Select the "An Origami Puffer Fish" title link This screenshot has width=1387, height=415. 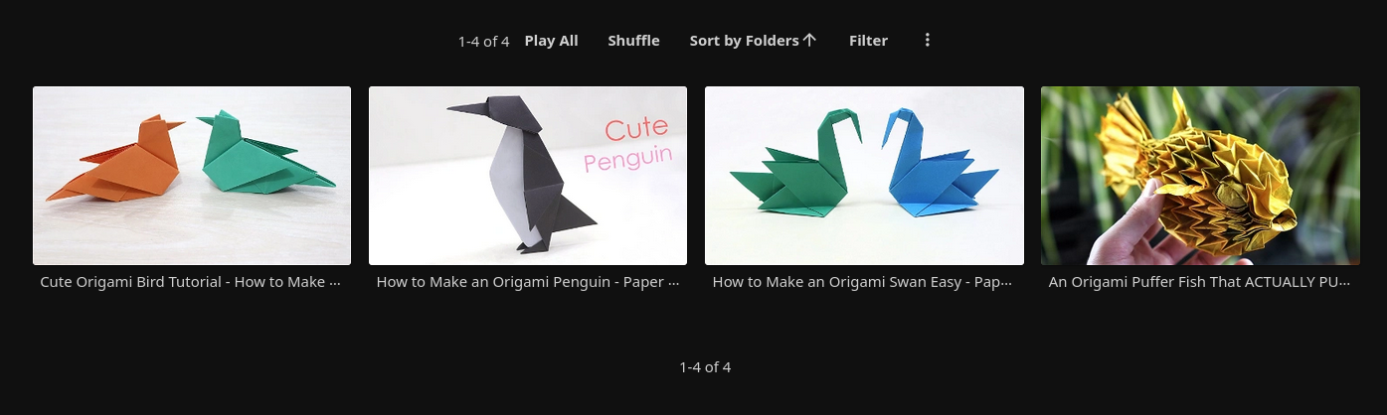pyautogui.click(x=1199, y=282)
